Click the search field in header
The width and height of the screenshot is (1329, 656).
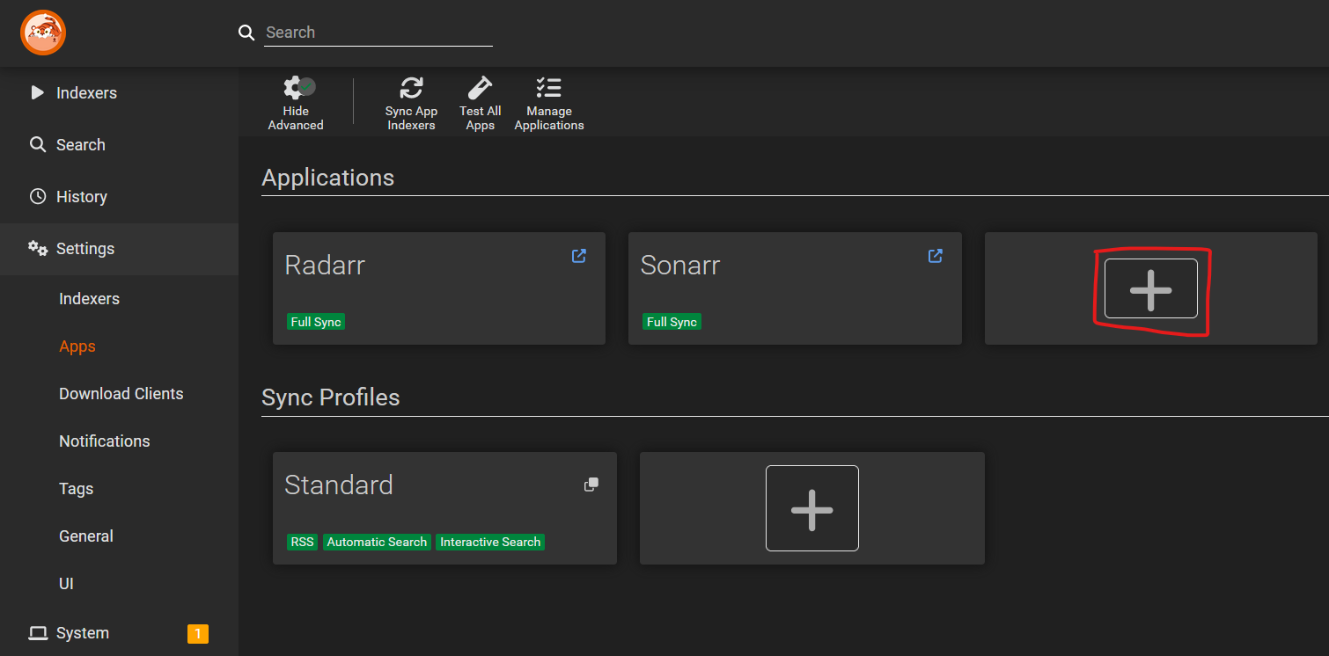point(378,33)
